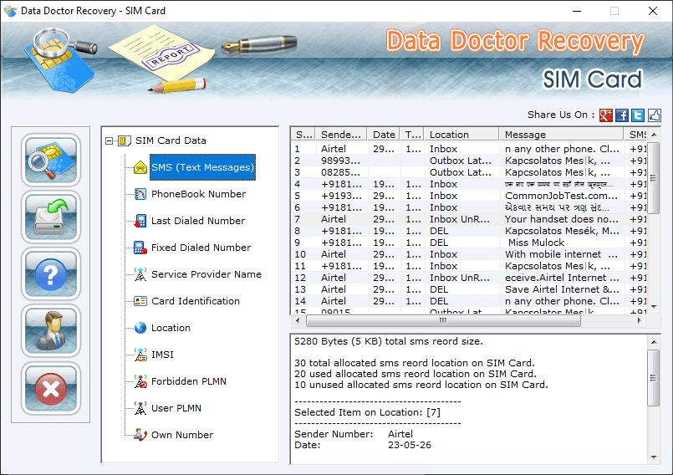Click the thumbs up like icon
The width and height of the screenshot is (673, 475).
(x=654, y=115)
